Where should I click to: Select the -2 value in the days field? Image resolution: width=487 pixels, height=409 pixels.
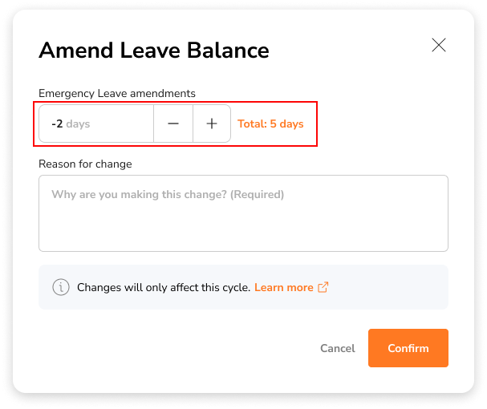click(57, 124)
